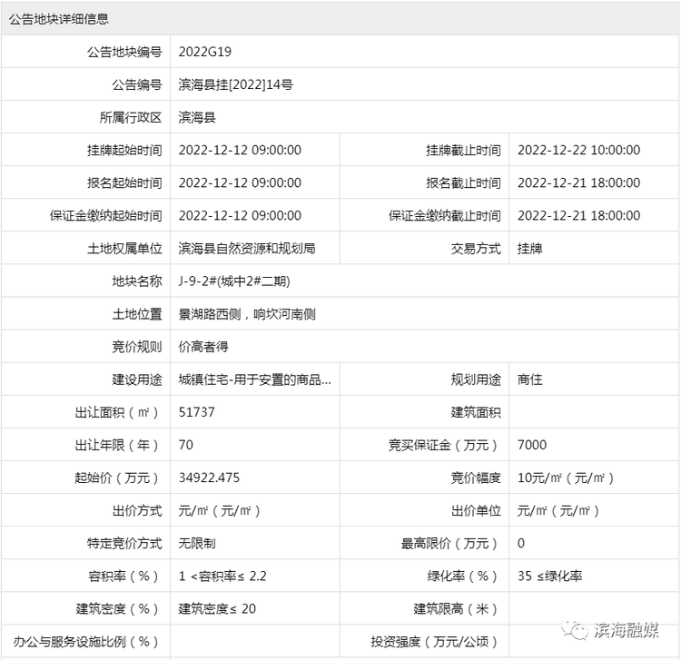Click the 最高限价（万元） label
Screen dimensions: 681x660
click(449, 544)
